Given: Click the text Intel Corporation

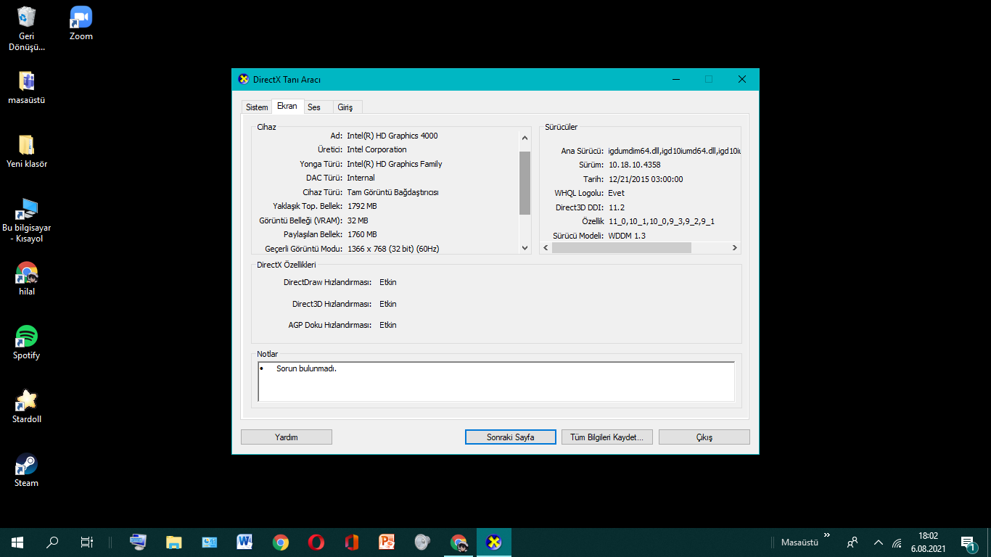Looking at the screenshot, I should 377,149.
